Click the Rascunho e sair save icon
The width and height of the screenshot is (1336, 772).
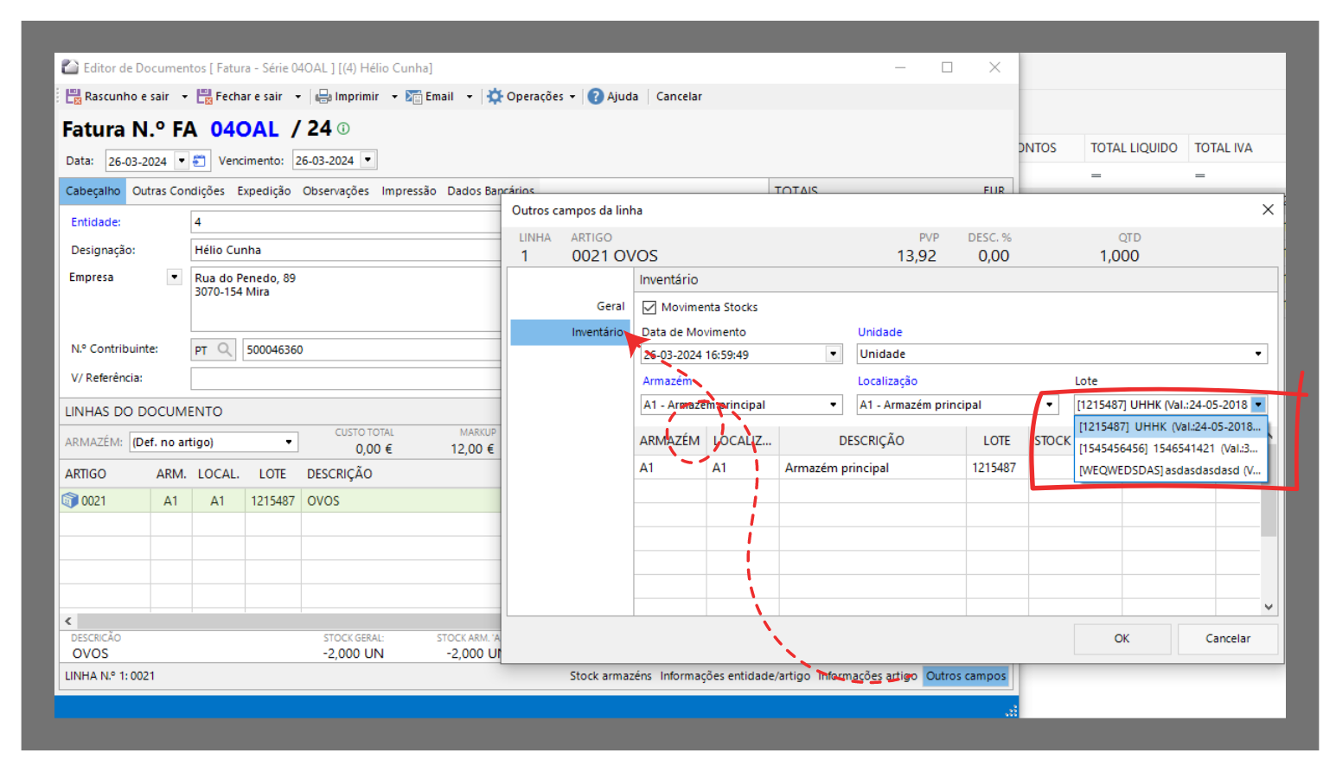[74, 97]
